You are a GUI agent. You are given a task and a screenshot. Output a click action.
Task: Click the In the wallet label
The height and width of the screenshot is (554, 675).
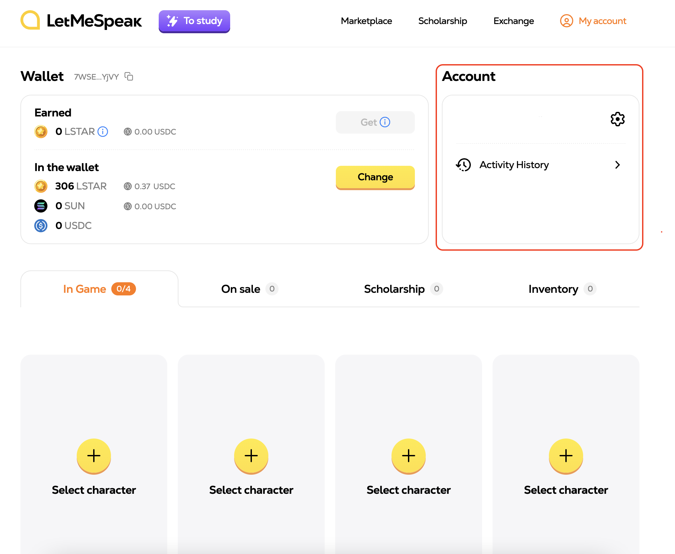67,167
